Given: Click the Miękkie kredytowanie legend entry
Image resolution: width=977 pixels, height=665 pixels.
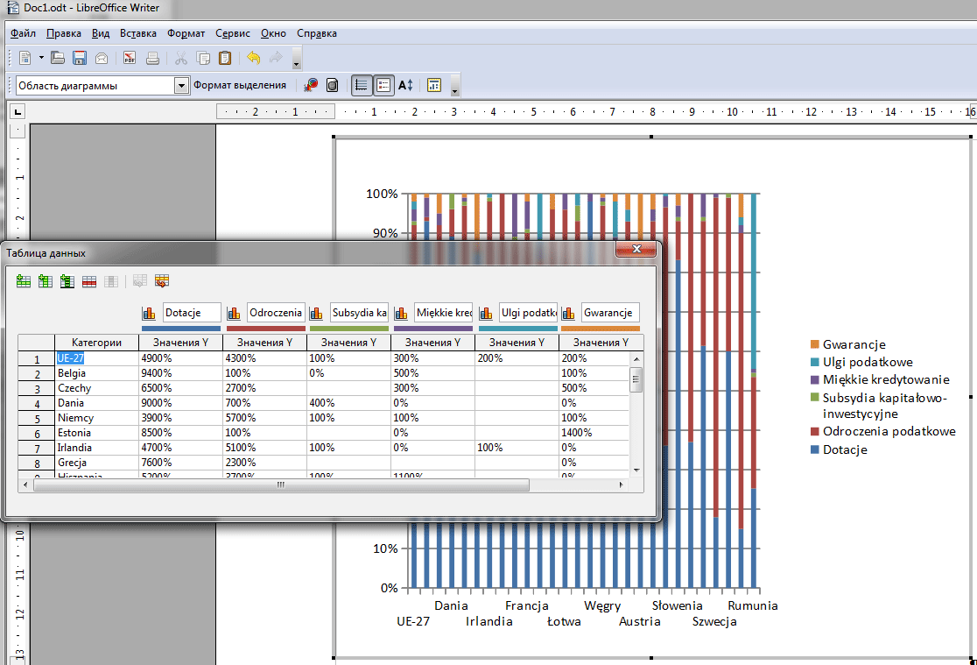Looking at the screenshot, I should click(x=880, y=379).
